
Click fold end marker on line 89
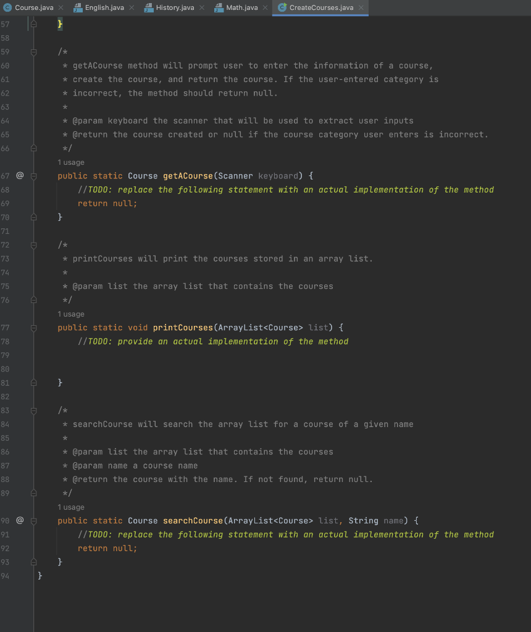click(34, 493)
